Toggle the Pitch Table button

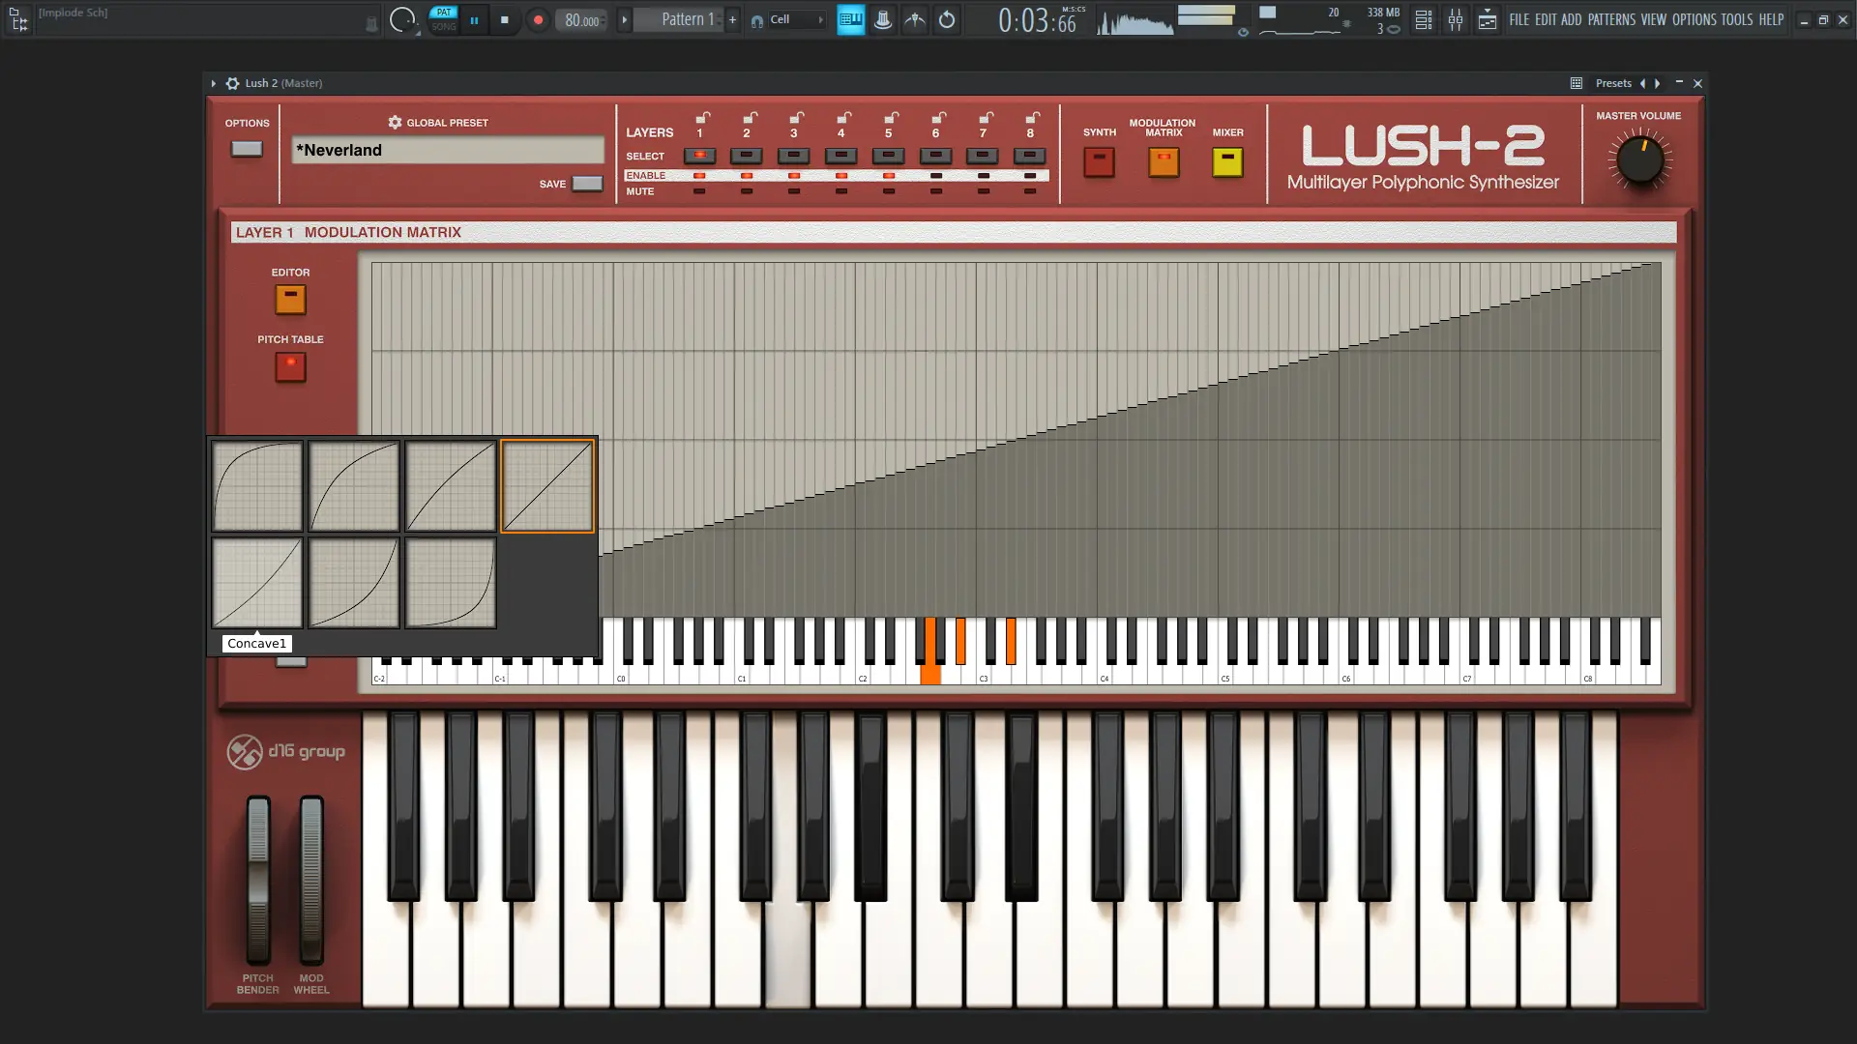(290, 366)
